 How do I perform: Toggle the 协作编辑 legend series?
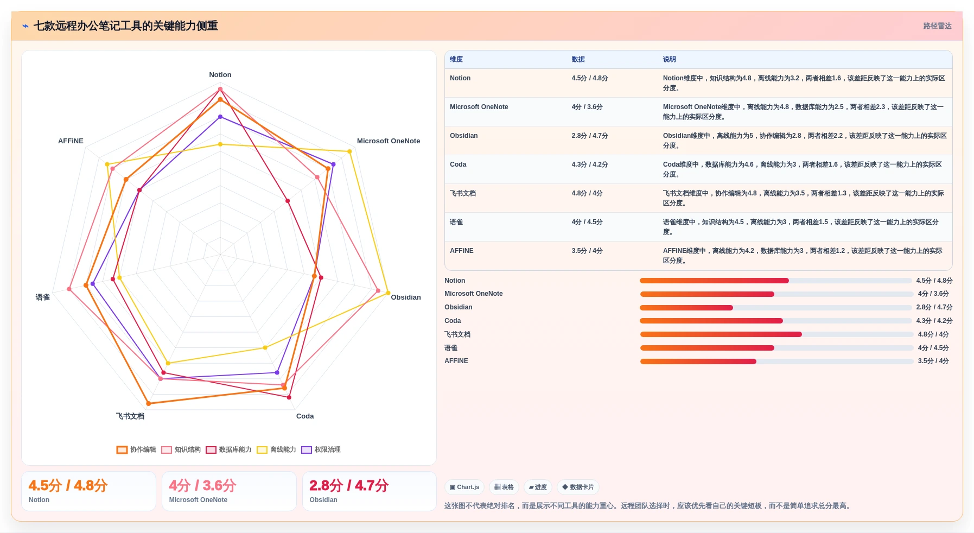coord(136,449)
